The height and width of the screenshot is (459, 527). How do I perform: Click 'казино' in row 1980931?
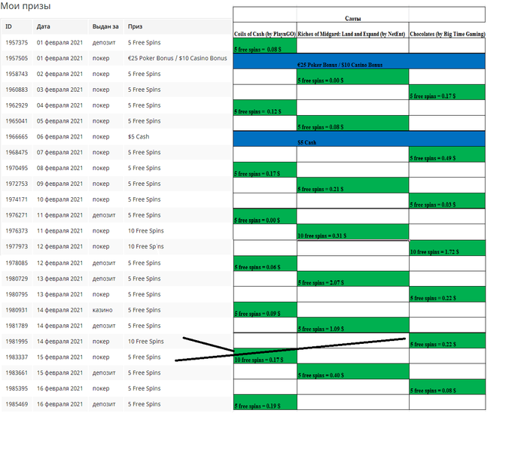coord(102,310)
